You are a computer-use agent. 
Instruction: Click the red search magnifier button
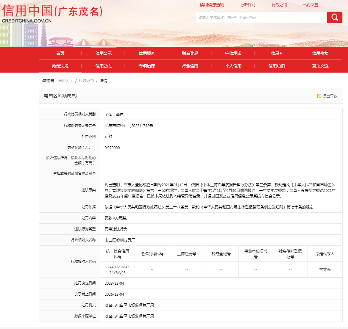coord(335,17)
